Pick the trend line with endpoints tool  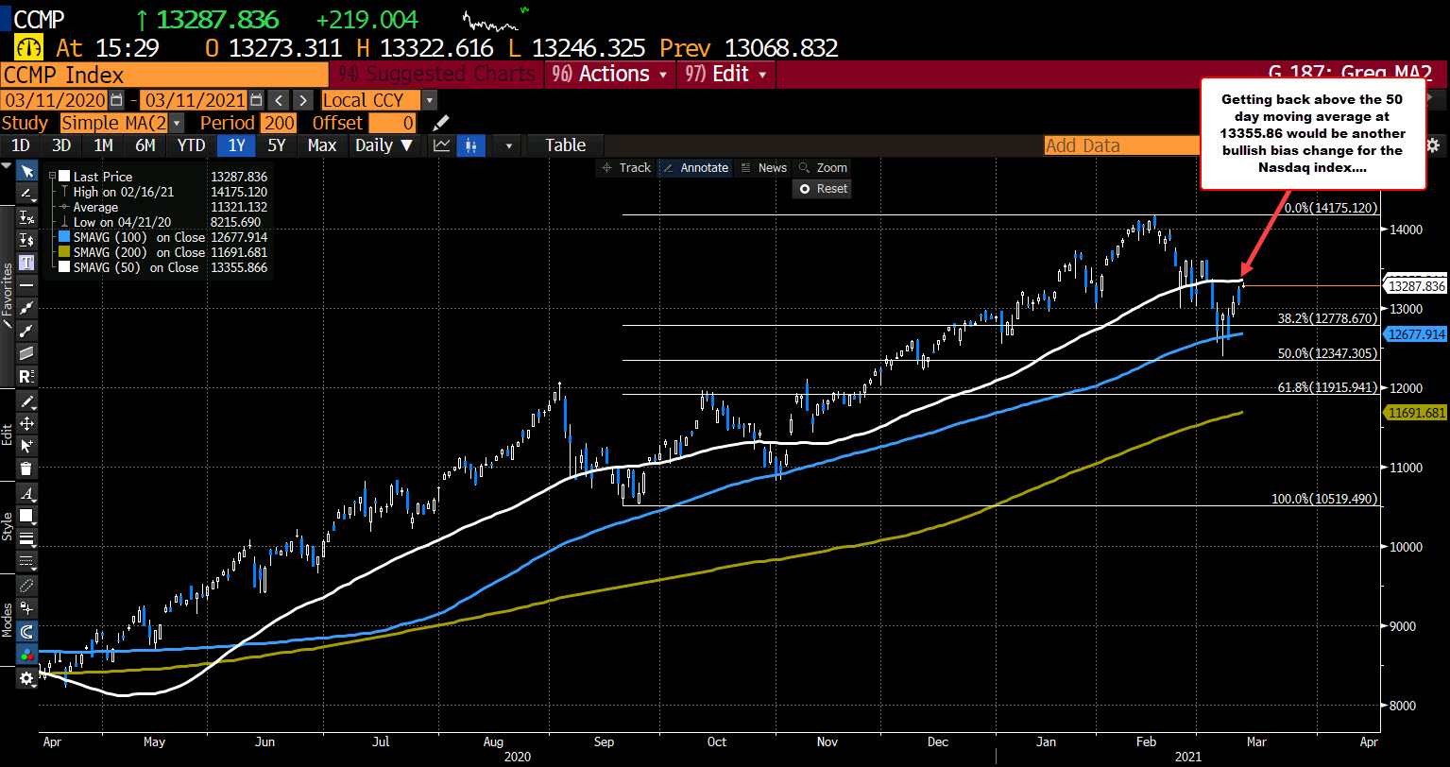[27, 309]
